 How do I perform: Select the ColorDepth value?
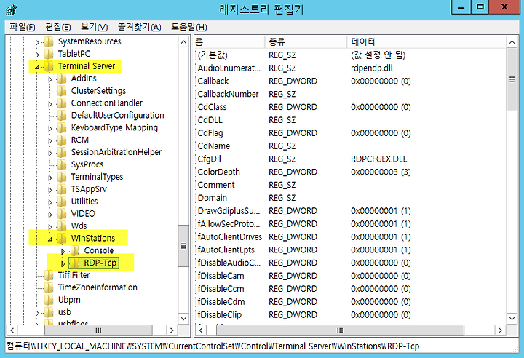218,172
